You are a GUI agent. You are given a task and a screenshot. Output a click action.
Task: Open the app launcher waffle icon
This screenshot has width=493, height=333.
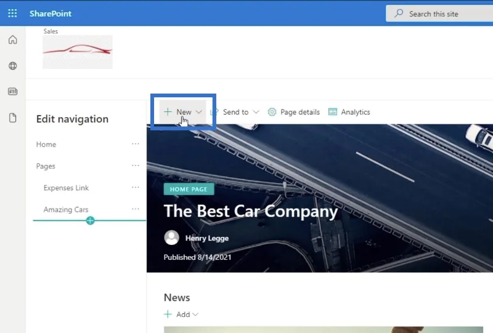12,13
